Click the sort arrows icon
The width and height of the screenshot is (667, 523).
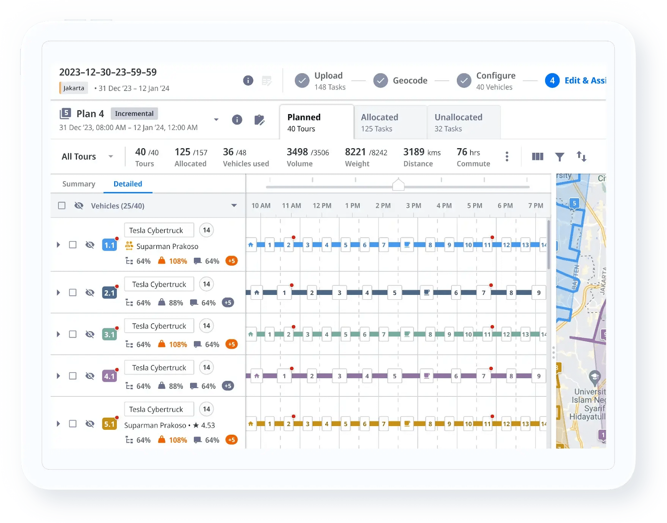coord(582,157)
